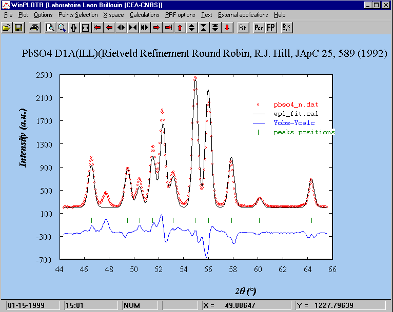393x312 pixels.
Task: Open the Calculations menu
Action: click(144, 15)
